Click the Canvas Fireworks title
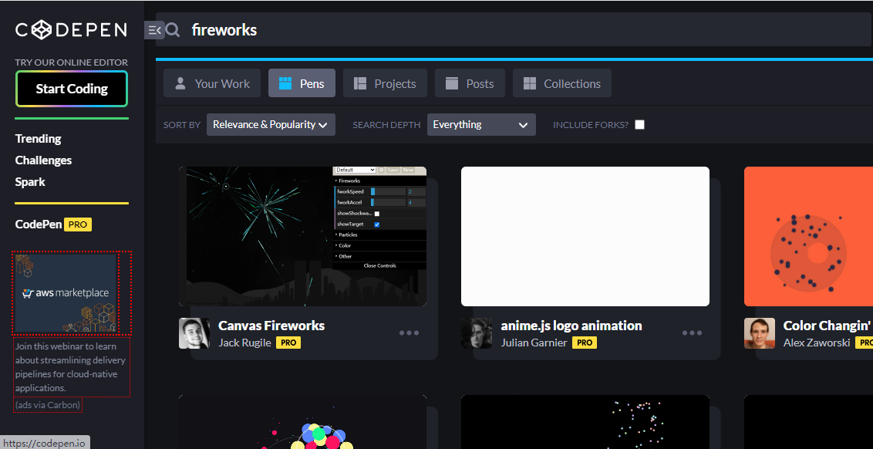 tap(271, 326)
